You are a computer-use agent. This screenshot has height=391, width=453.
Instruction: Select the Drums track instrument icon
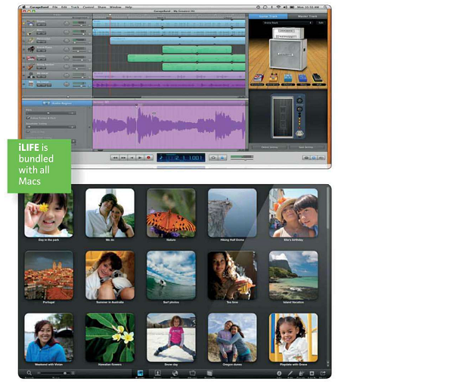coord(30,23)
